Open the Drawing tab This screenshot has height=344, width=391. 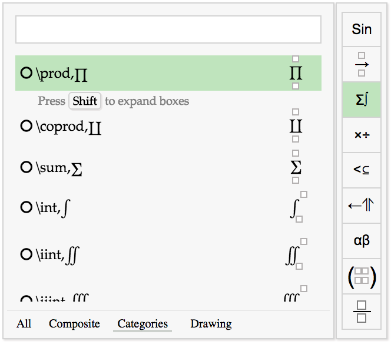tap(211, 324)
